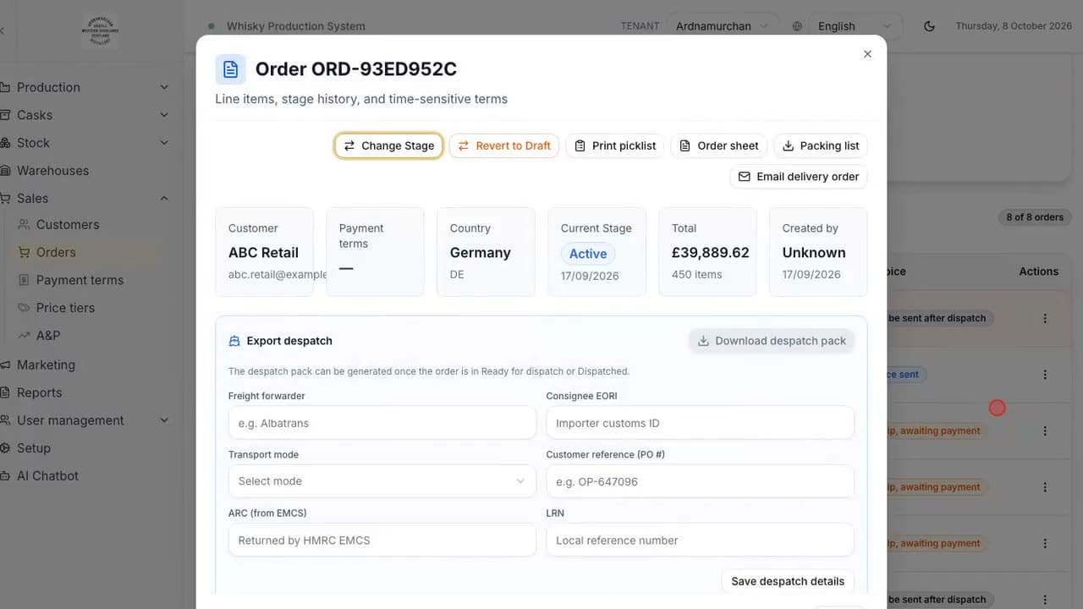Collapse the Sales sidebar section
Image resolution: width=1083 pixels, height=609 pixels.
[85, 198]
